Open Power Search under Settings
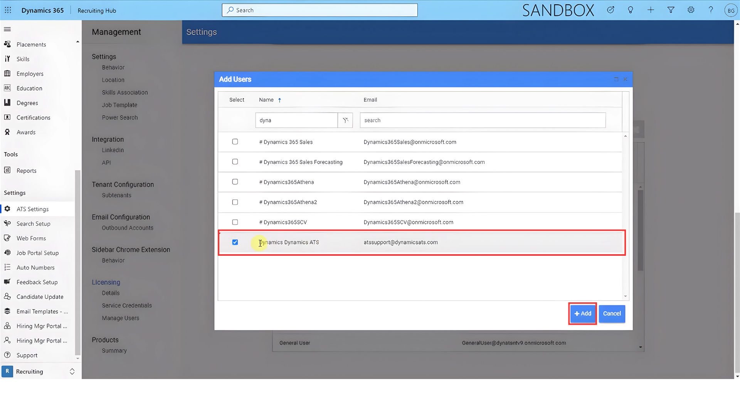 coord(120,117)
